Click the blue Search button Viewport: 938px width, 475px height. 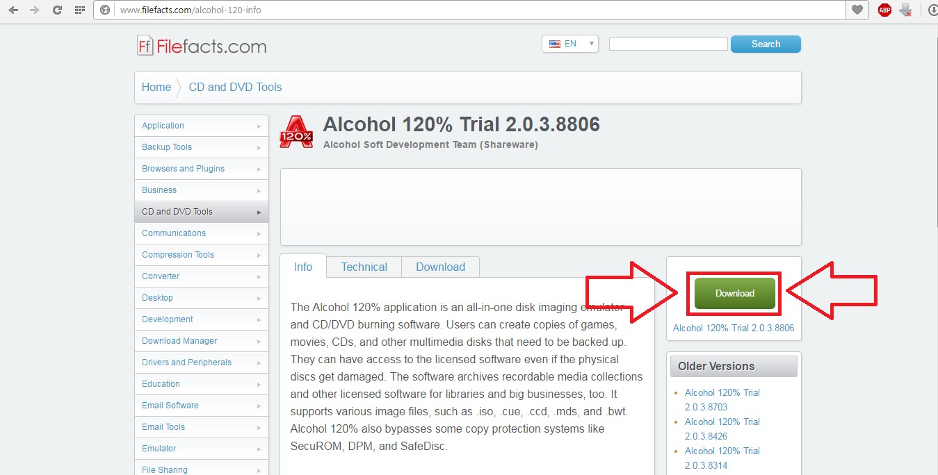tap(766, 44)
